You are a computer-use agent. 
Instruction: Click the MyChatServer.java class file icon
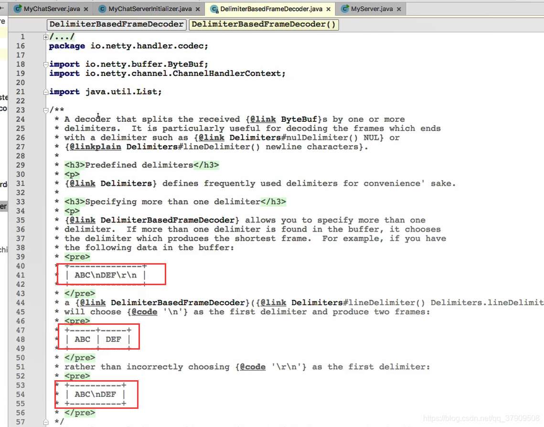coord(17,9)
